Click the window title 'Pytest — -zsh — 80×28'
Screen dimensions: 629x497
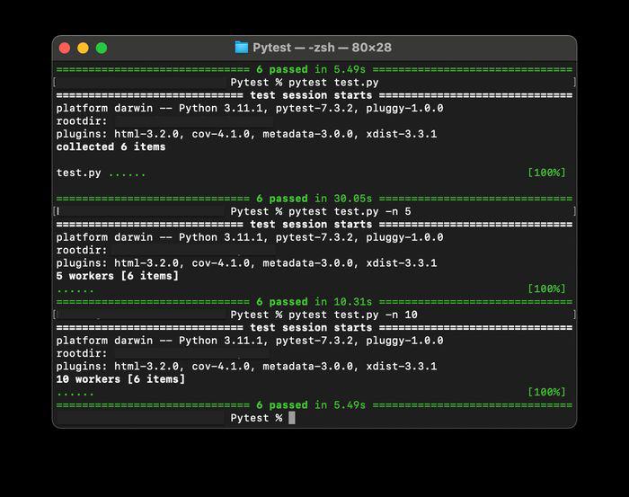322,48
